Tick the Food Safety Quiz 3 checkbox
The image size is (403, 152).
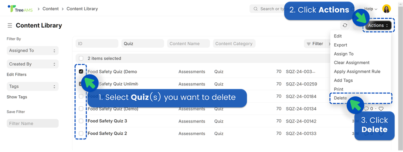coord(81,121)
